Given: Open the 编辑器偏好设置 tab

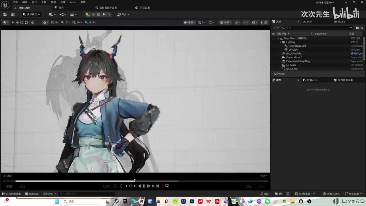Looking at the screenshot, I should point(106,8).
